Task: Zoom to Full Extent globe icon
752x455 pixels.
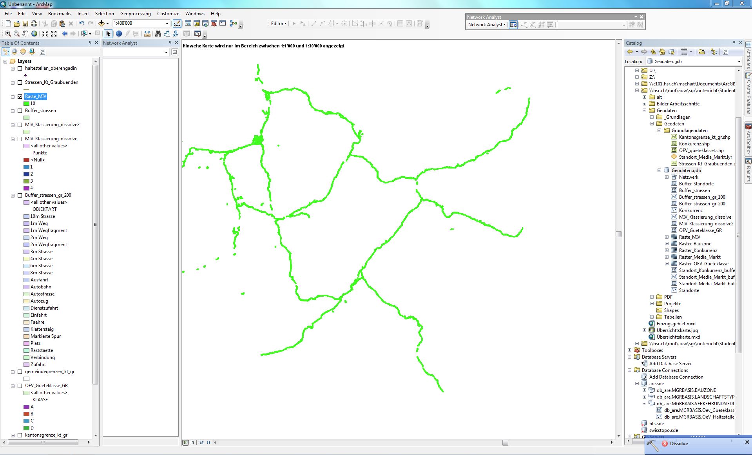Action: pyautogui.click(x=34, y=34)
